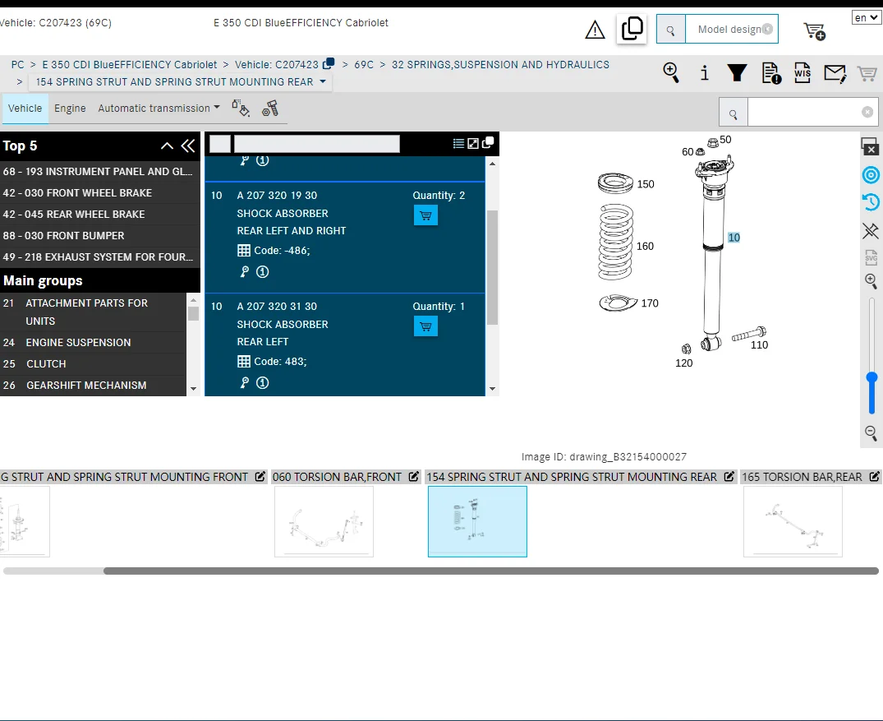Click the blue history reset clock icon

(871, 201)
